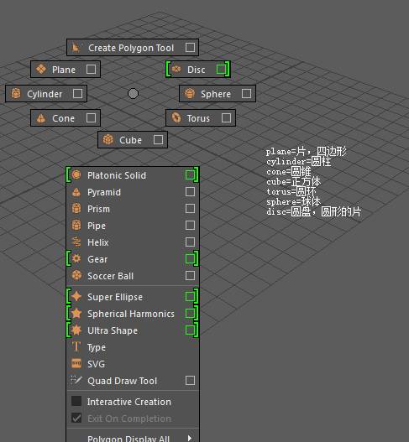Open the Helix options box
Screen dimensions: 409x442
pyautogui.click(x=190, y=242)
